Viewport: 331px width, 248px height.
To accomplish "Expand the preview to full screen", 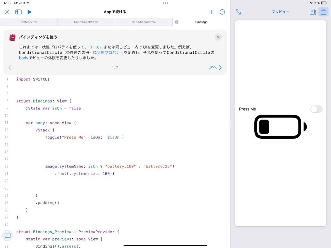I will [x=238, y=12].
